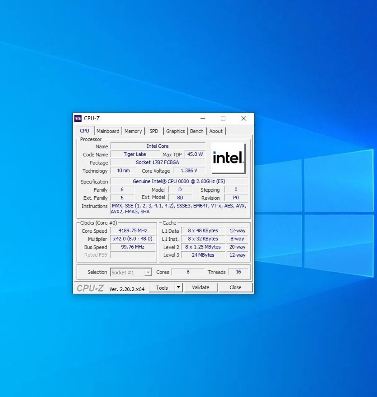Click the Threads value '16'

[x=238, y=272]
